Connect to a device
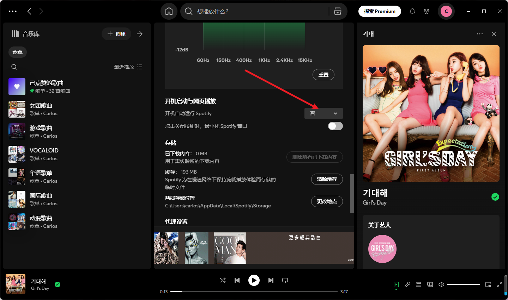The height and width of the screenshot is (300, 508). coord(430,285)
